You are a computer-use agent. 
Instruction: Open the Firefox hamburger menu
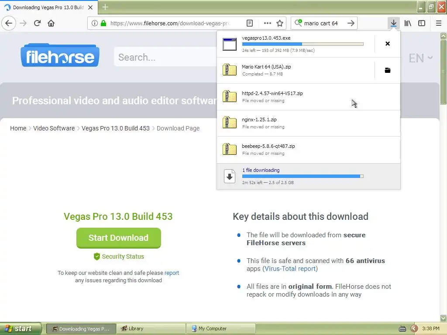point(439,23)
